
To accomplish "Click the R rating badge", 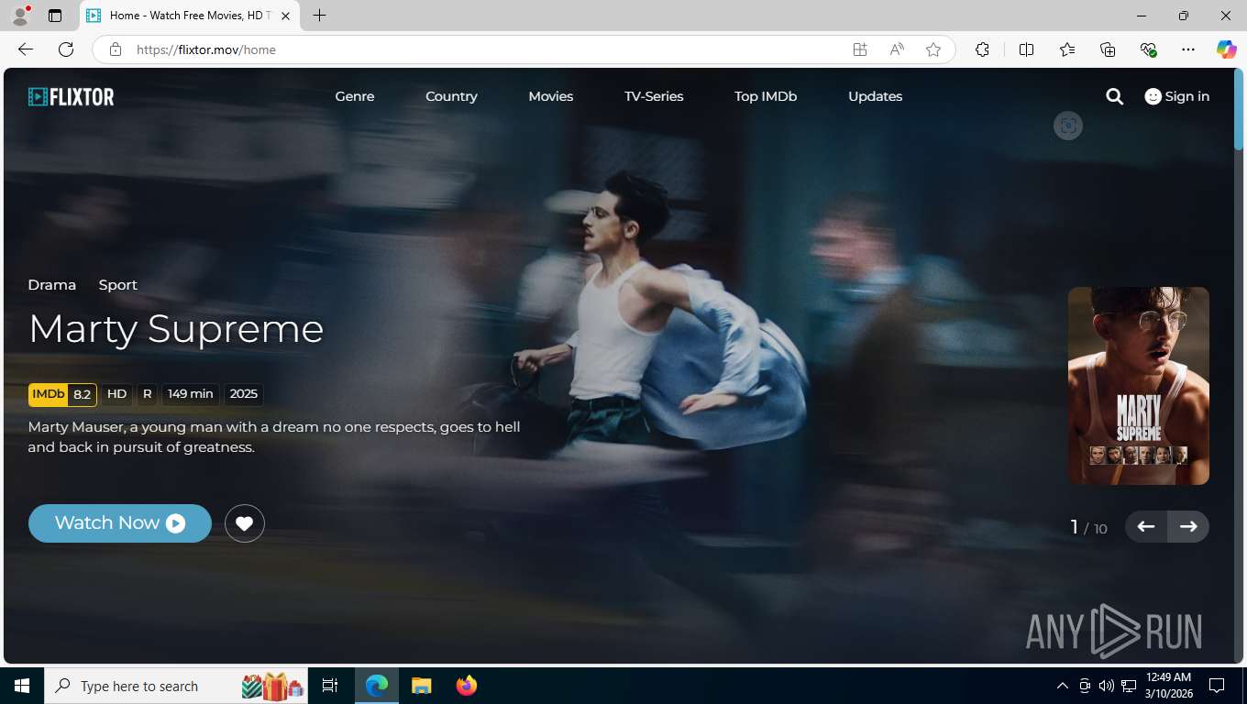I will pyautogui.click(x=147, y=394).
